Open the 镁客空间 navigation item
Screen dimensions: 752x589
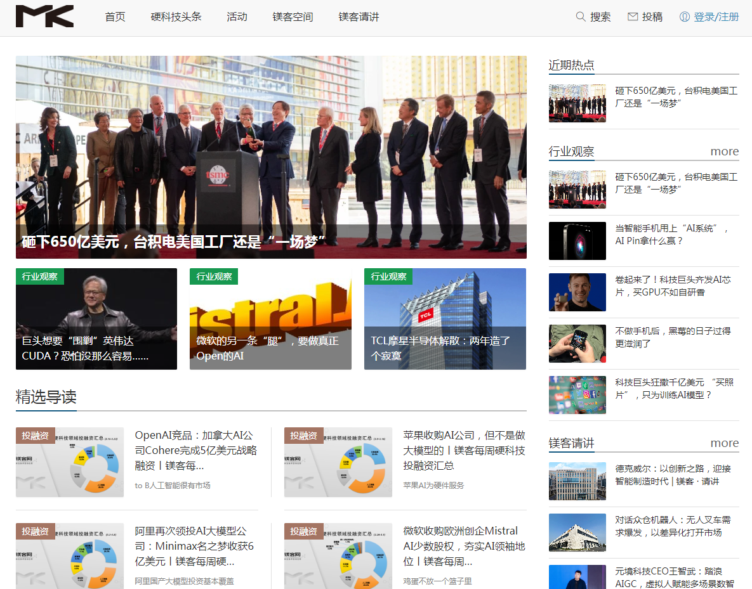[293, 16]
